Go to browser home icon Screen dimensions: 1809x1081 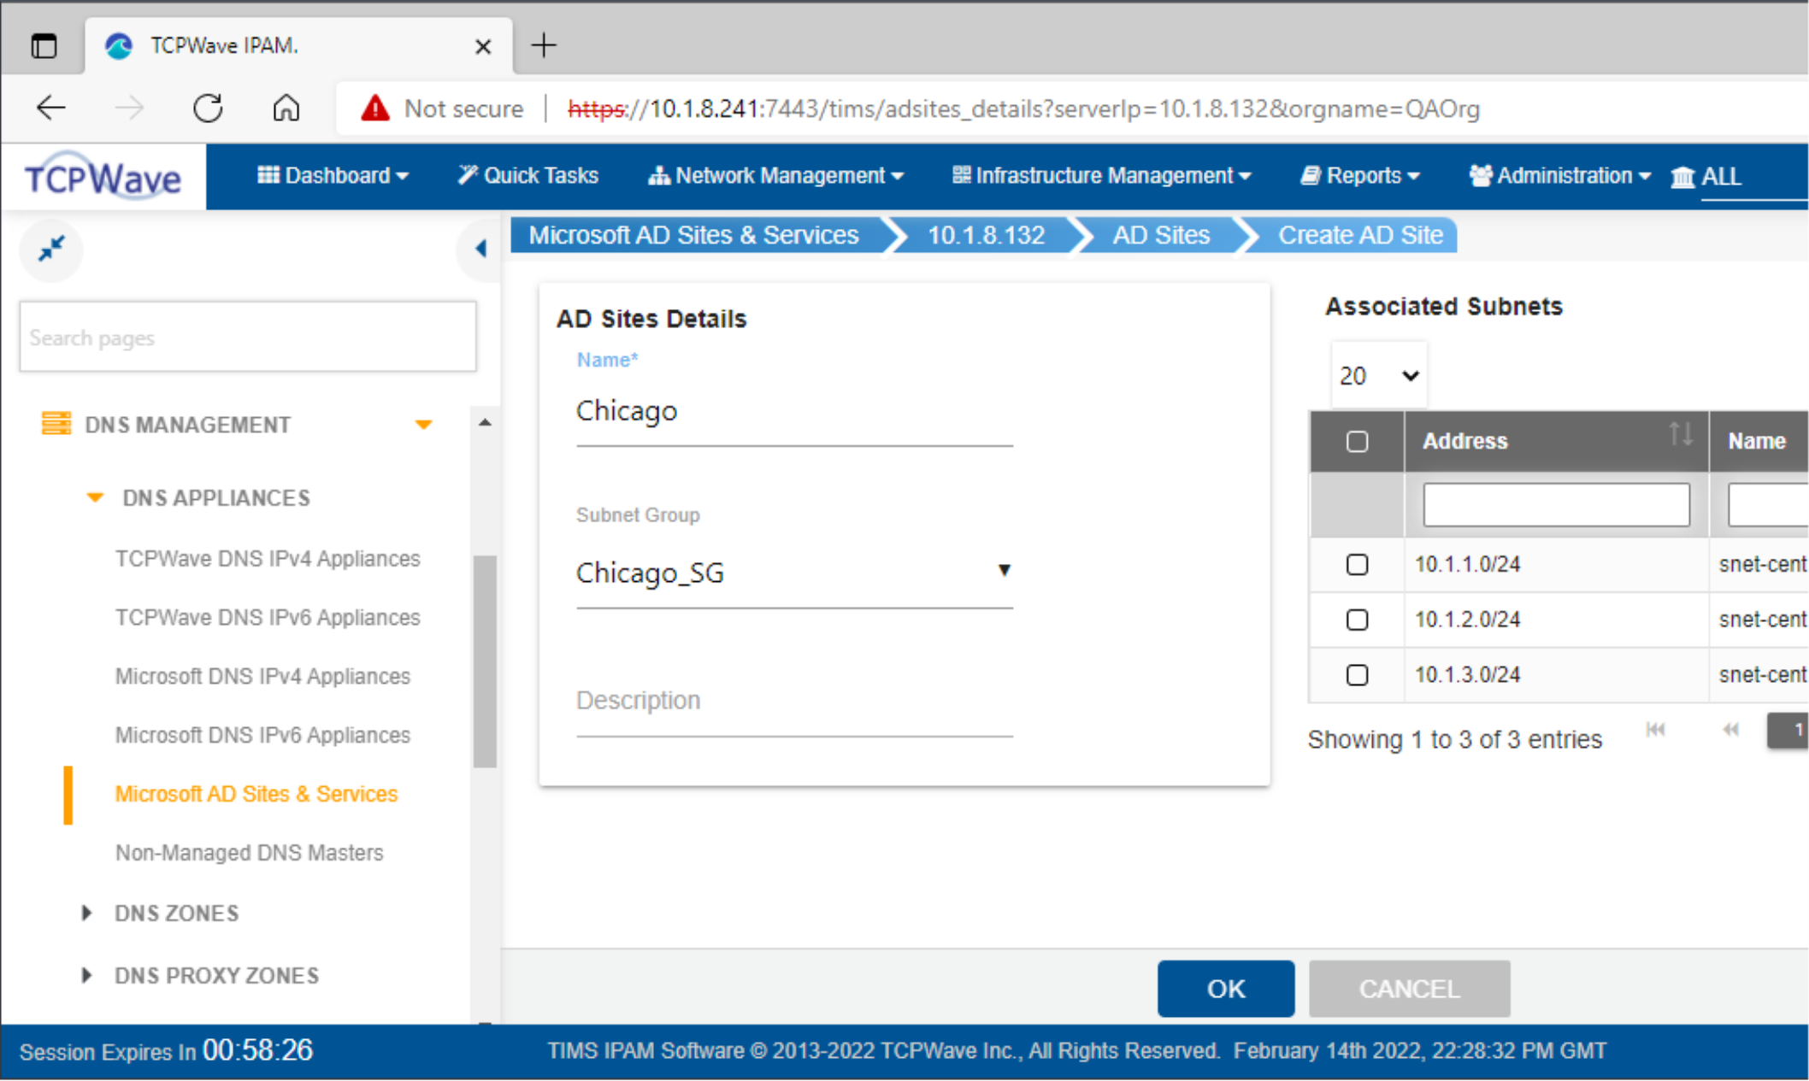286,108
